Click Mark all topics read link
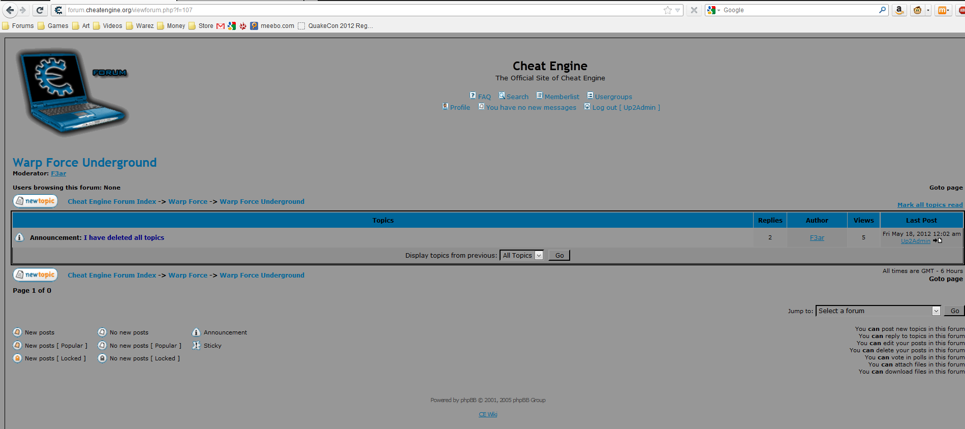 click(930, 205)
